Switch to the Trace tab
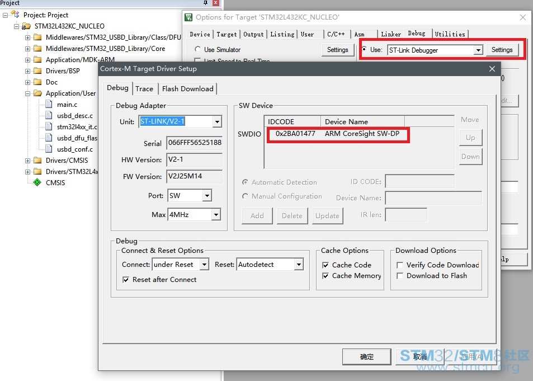This screenshot has width=533, height=381. click(144, 89)
